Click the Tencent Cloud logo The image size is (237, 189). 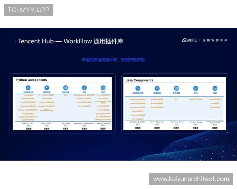(x=190, y=40)
